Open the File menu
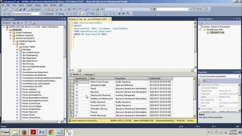This screenshot has width=242, height=136. pyautogui.click(x=3, y=5)
